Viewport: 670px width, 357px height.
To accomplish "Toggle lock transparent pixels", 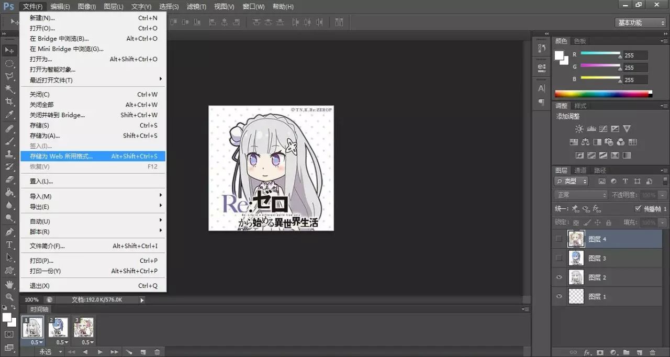I will pyautogui.click(x=576, y=222).
